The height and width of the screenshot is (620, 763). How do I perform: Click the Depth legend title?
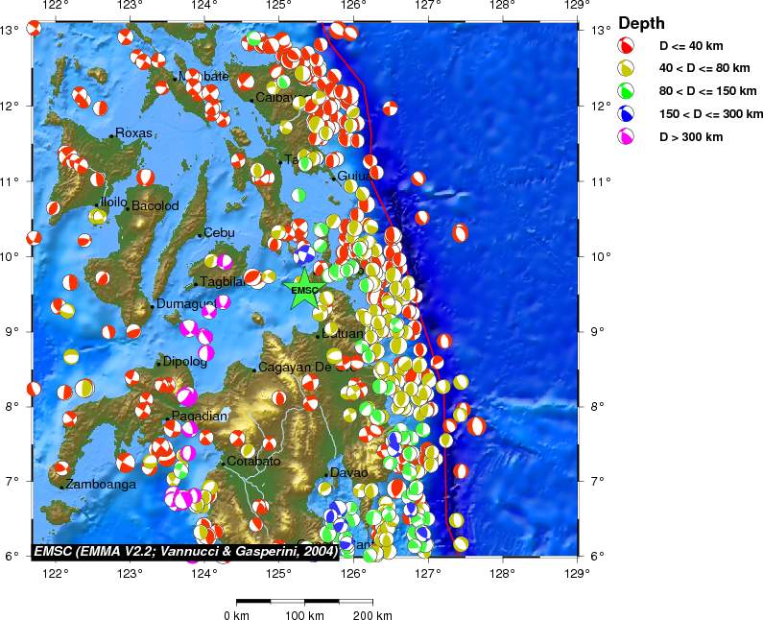coord(641,23)
